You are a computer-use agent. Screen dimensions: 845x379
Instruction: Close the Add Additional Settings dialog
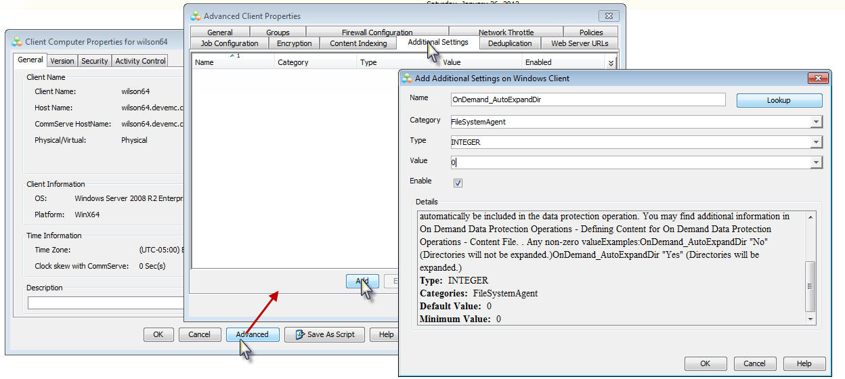(x=816, y=78)
